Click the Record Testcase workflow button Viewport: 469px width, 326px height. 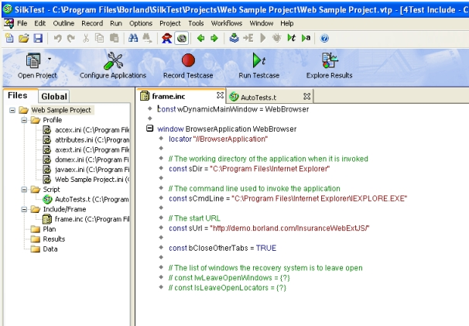click(188, 66)
